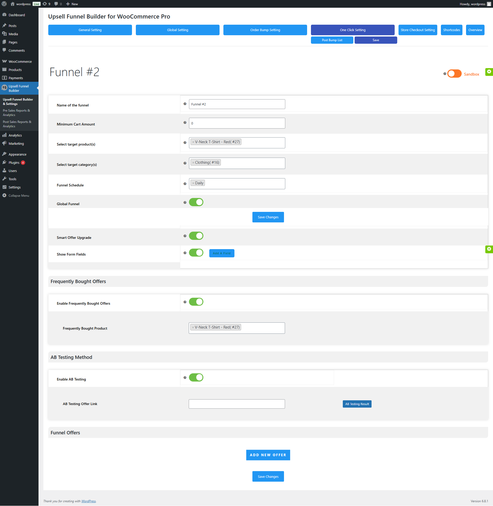The width and height of the screenshot is (493, 506).
Task: Click the Appearance brush icon
Action: point(4,154)
